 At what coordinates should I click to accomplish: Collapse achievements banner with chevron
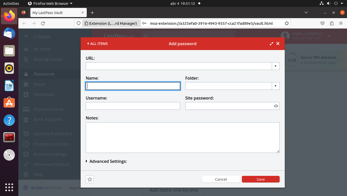[341, 60]
